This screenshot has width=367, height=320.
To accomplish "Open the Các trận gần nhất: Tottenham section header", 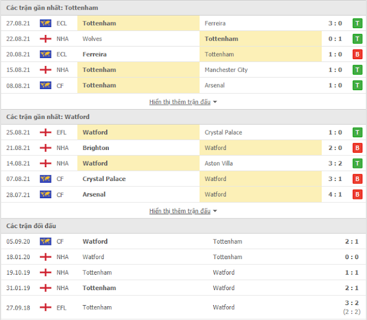I will [52, 7].
